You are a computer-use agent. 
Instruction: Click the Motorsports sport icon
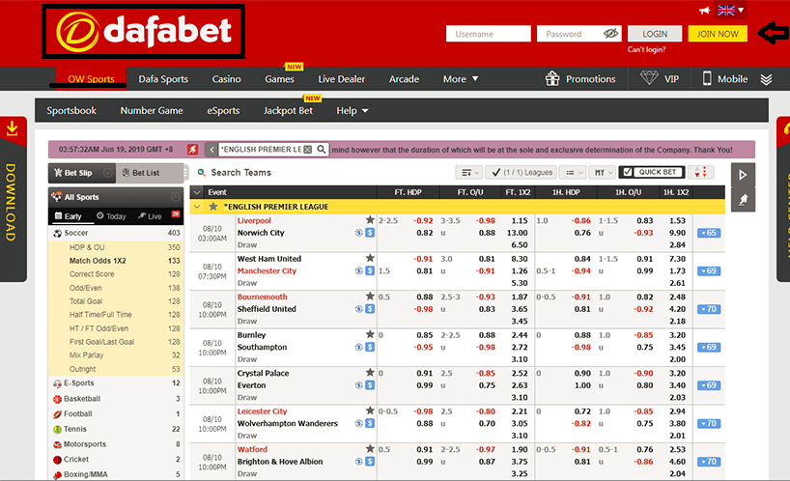point(57,444)
